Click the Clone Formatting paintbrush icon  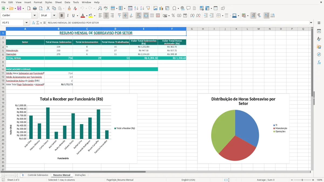pos(69,8)
